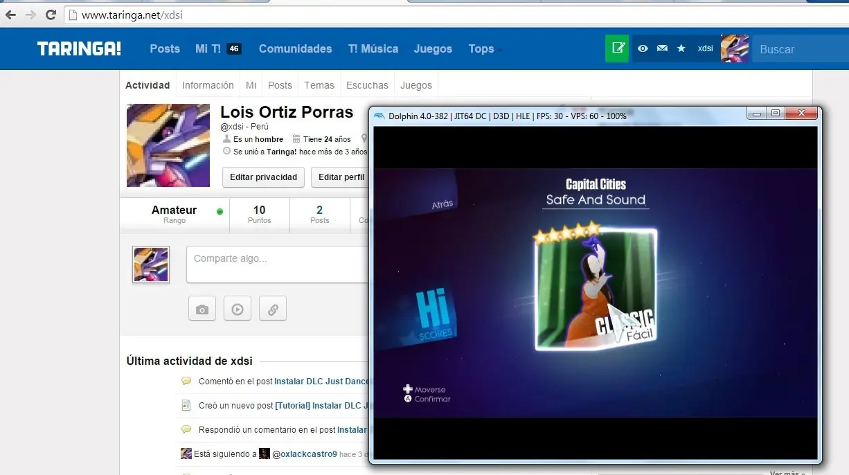Click the small avatar in the header
Viewport: 849px width, 475px height.
734,48
